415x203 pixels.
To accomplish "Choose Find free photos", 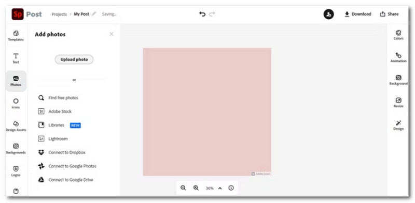I will (x=58, y=98).
